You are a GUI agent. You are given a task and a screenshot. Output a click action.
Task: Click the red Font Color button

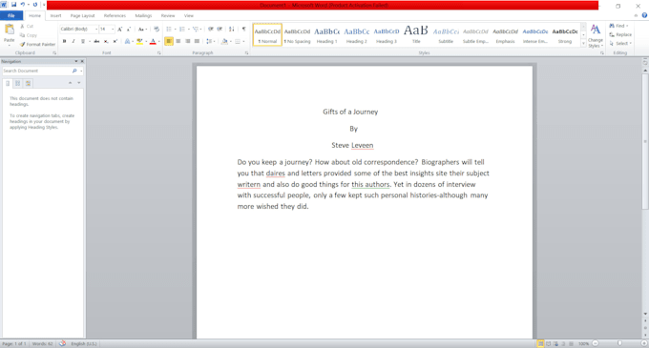[153, 41]
